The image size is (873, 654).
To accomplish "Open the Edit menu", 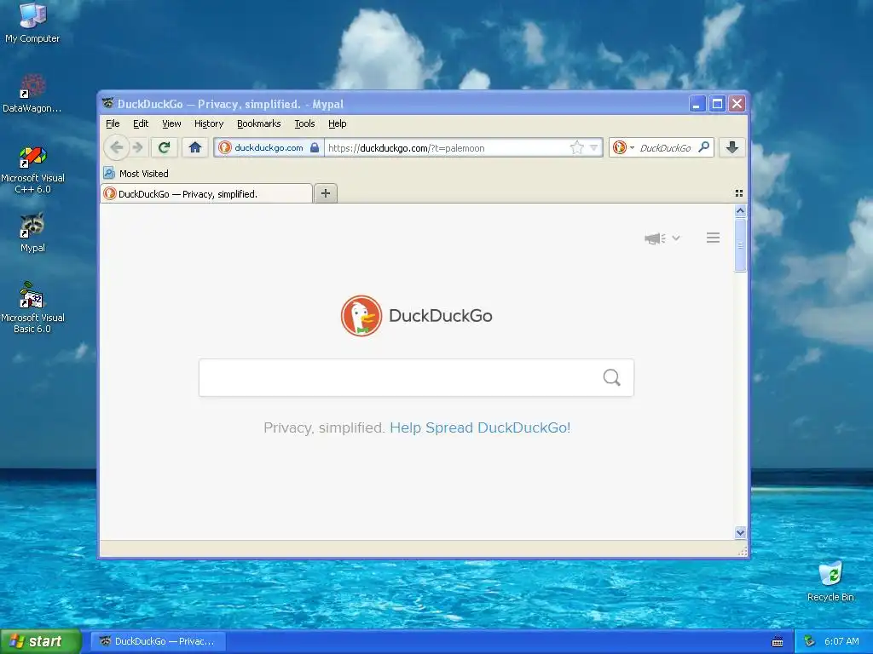I will (141, 123).
